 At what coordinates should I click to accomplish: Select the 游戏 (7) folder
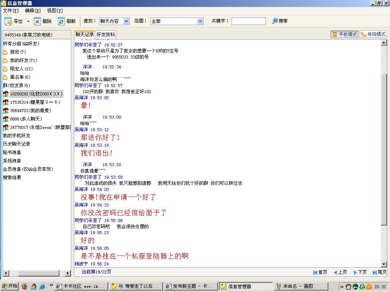[x=18, y=52]
